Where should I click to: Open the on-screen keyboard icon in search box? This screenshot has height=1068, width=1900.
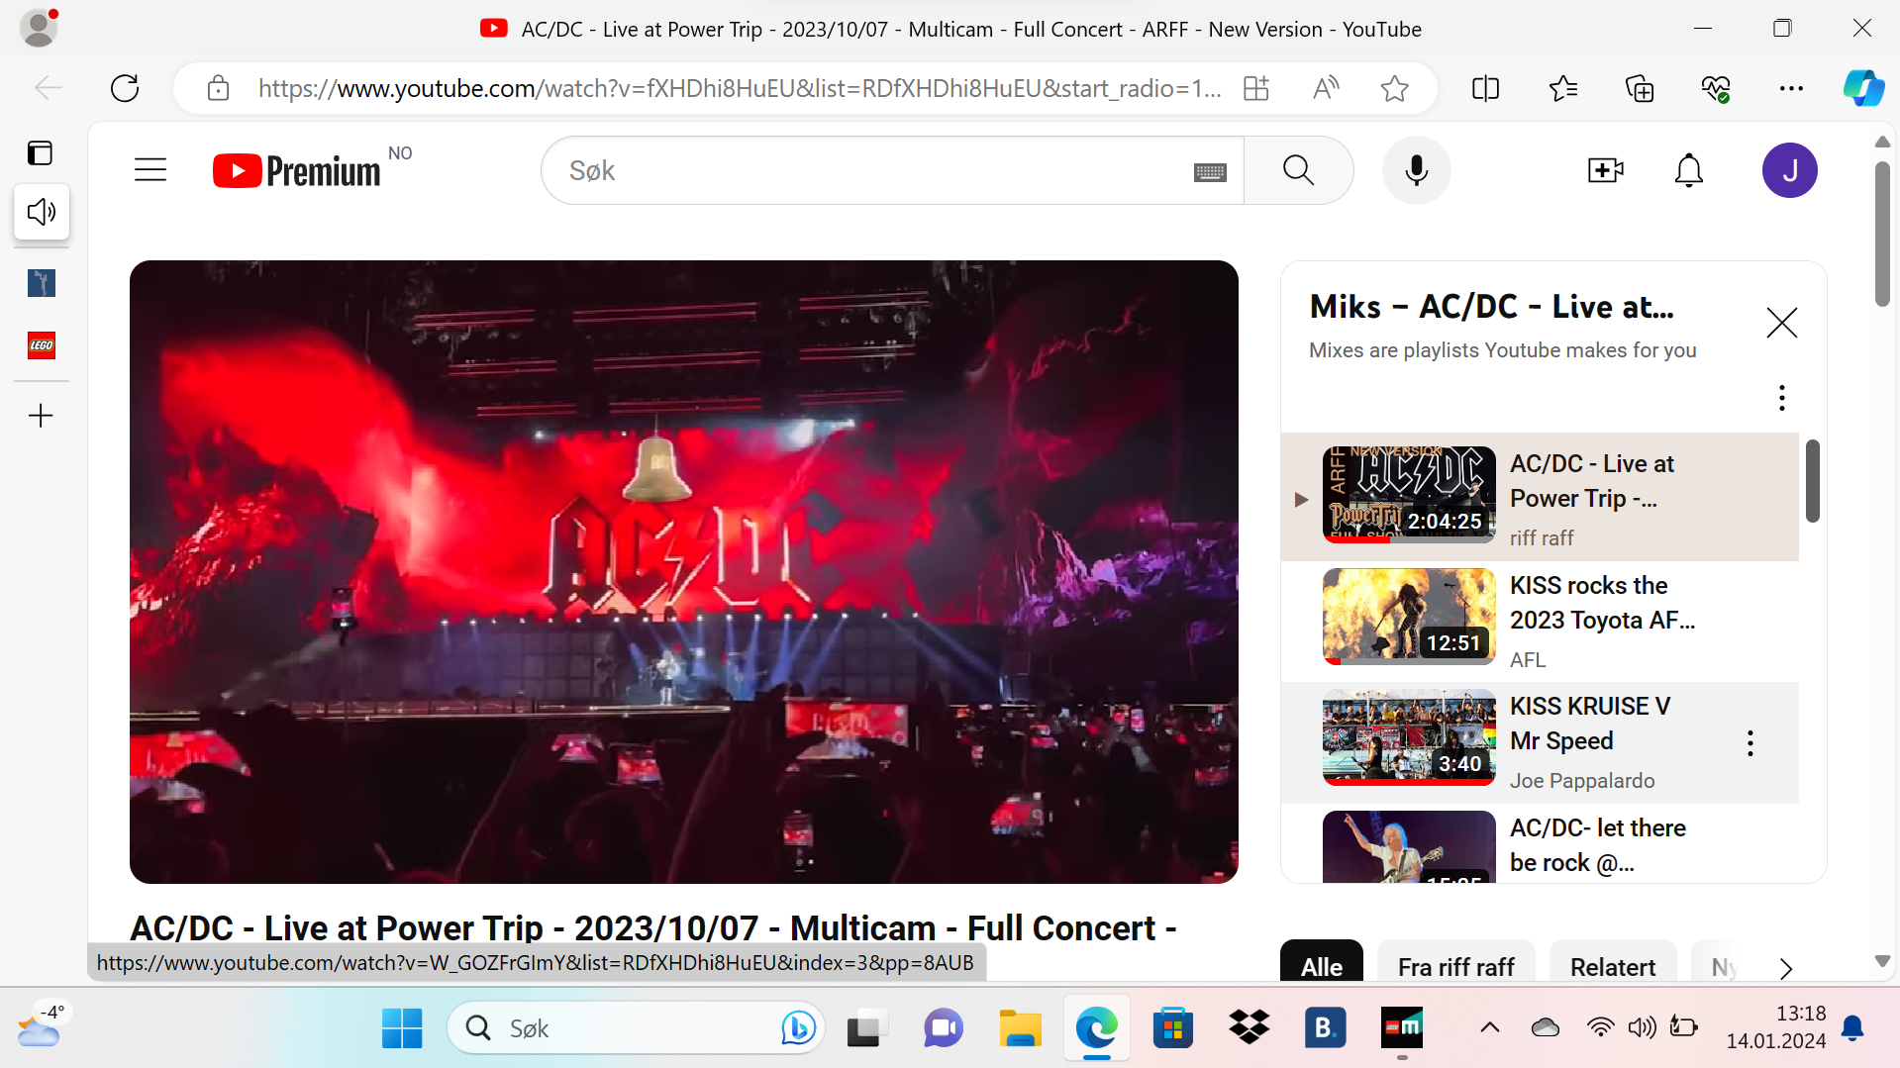tap(1210, 172)
